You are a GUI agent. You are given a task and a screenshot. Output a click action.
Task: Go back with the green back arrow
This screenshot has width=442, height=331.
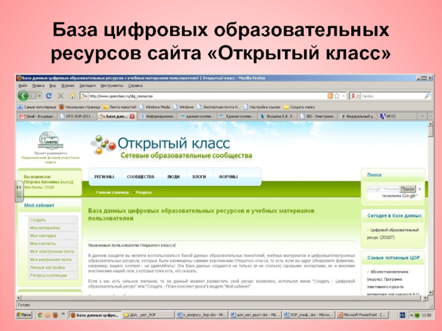[23, 96]
